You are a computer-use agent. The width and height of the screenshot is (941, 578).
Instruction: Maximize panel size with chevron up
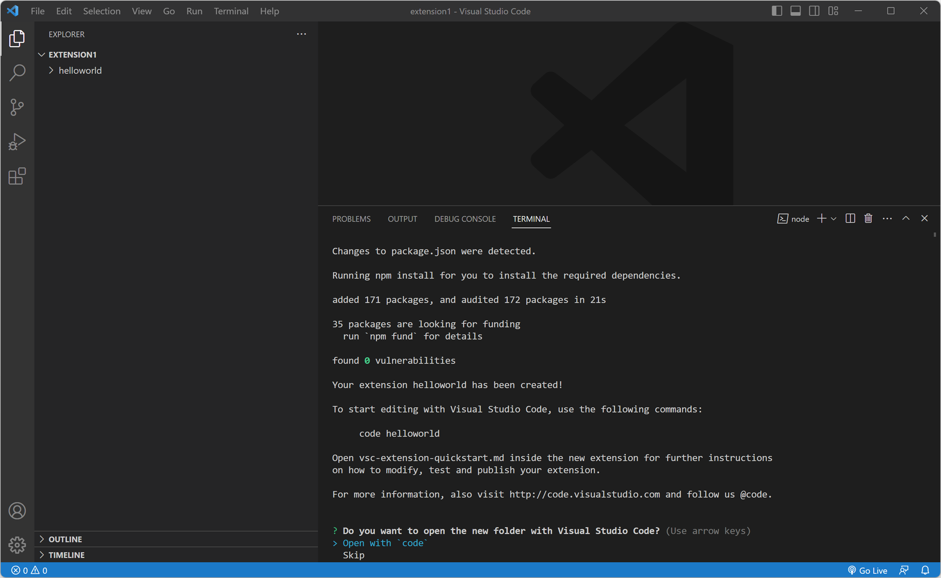tap(906, 218)
